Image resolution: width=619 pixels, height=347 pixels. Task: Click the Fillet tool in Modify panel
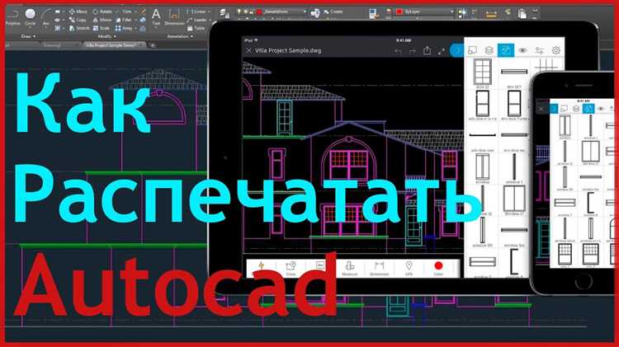[x=124, y=20]
